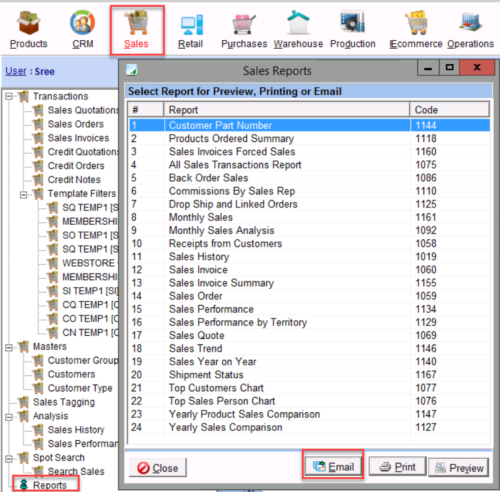
Task: Collapse the Masters tree node
Action: tap(9, 347)
